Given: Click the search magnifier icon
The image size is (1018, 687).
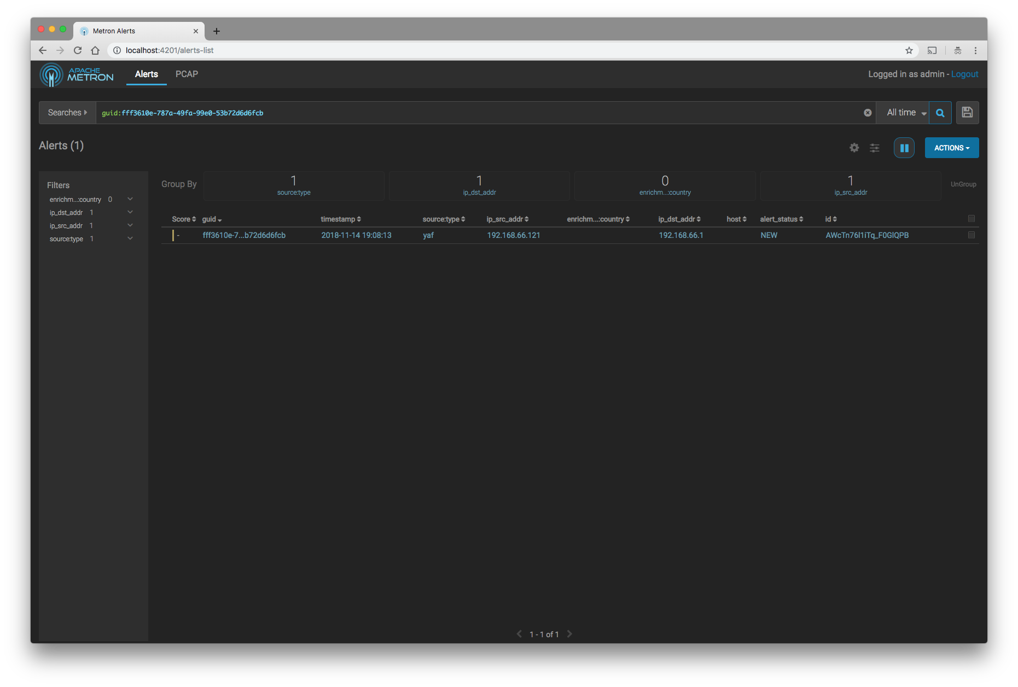Looking at the screenshot, I should click(940, 113).
